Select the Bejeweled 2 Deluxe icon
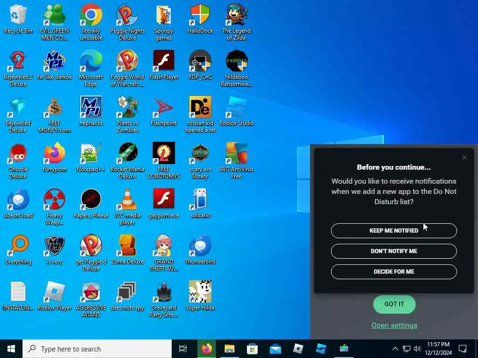This screenshot has width=478, height=358. point(18,61)
